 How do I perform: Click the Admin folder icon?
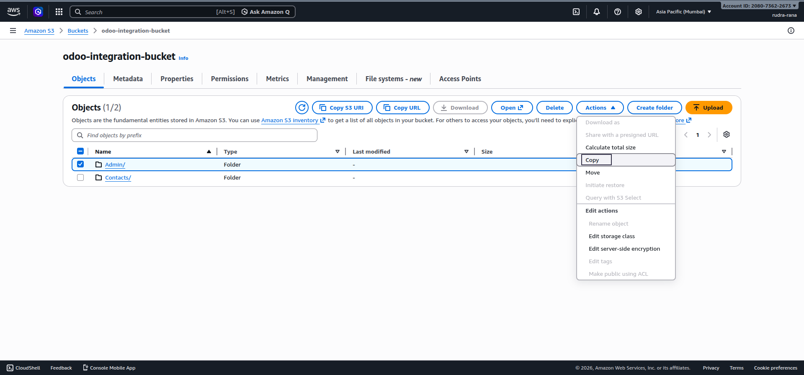(99, 164)
